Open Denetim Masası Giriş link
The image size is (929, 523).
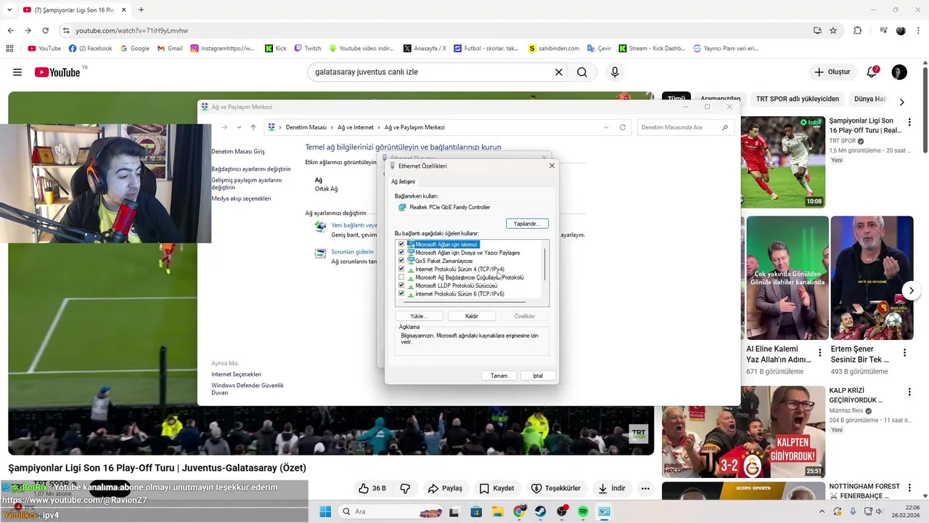(238, 152)
